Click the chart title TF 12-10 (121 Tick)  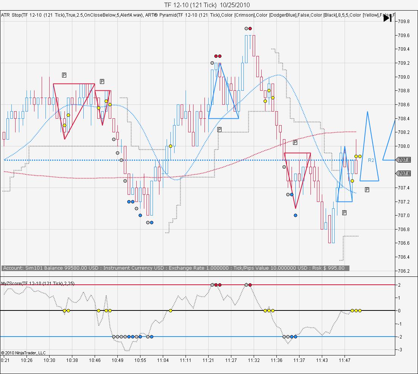(x=207, y=5)
